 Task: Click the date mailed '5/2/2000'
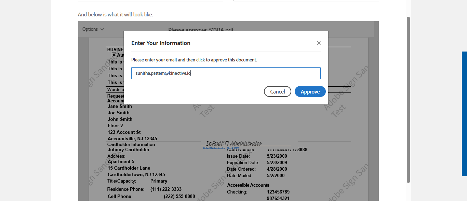[276, 175]
